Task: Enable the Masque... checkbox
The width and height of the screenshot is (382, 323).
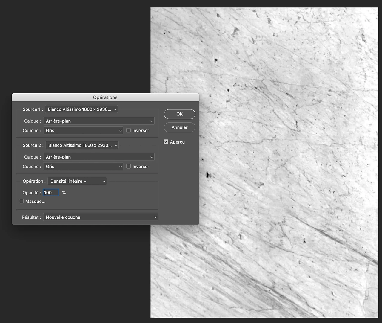Action: pyautogui.click(x=21, y=201)
